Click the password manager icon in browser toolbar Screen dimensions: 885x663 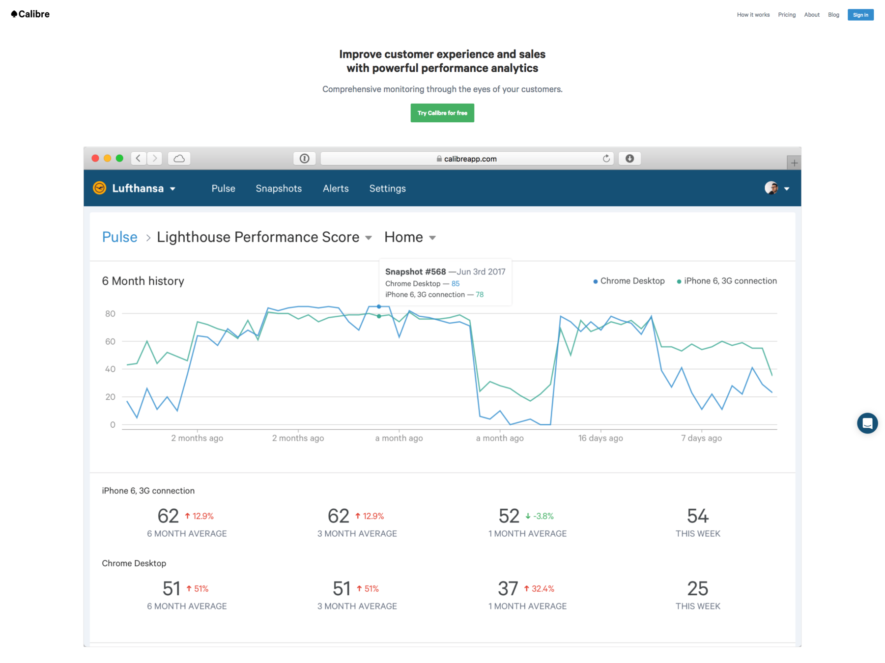coord(305,158)
